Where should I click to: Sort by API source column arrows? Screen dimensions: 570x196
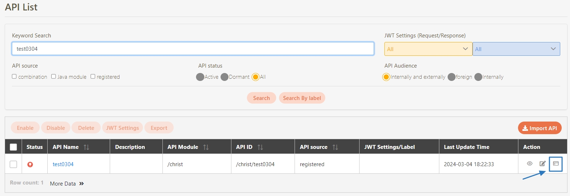[x=335, y=147]
